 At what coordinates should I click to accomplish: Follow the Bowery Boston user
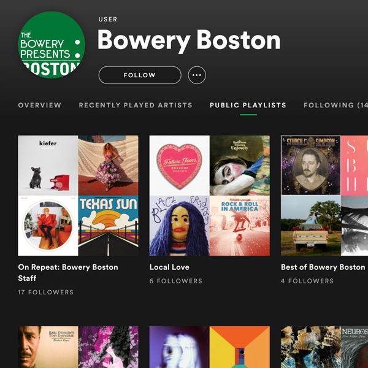click(139, 75)
